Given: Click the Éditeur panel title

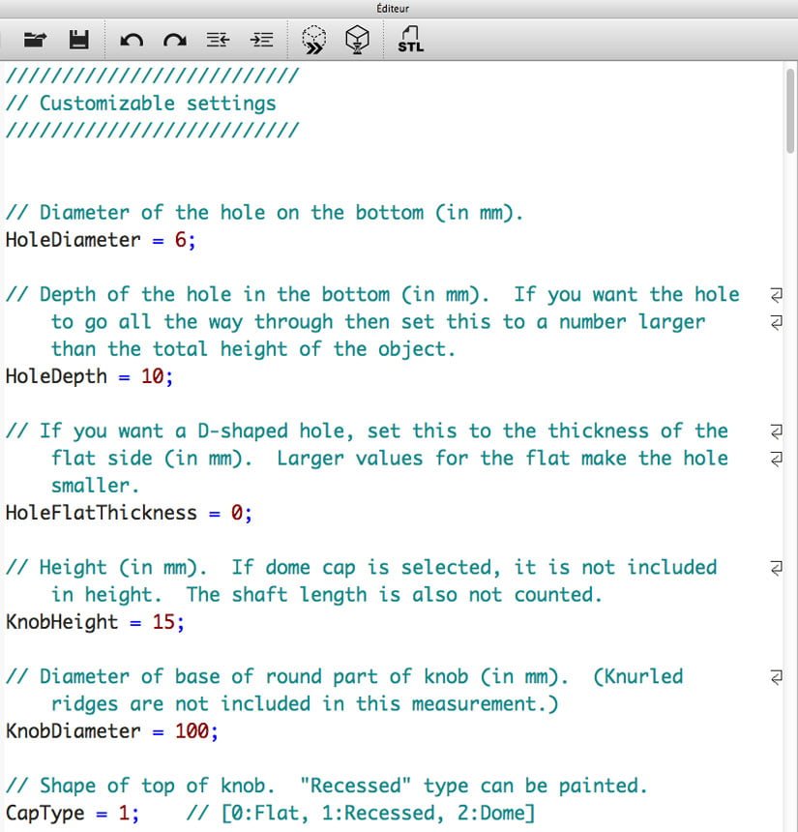Looking at the screenshot, I should pos(393,9).
